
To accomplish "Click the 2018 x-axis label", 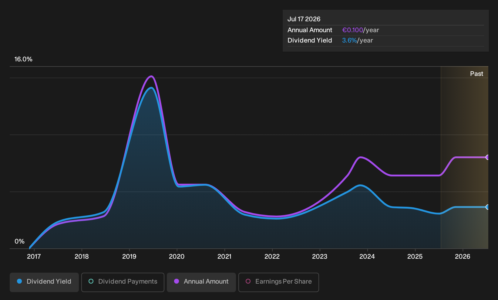I will 82,257.
